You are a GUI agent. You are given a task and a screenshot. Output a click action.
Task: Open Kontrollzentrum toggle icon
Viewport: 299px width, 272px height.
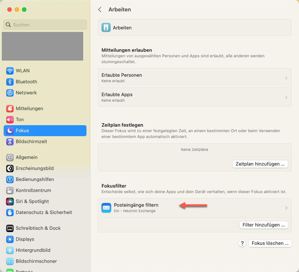(x=10, y=191)
